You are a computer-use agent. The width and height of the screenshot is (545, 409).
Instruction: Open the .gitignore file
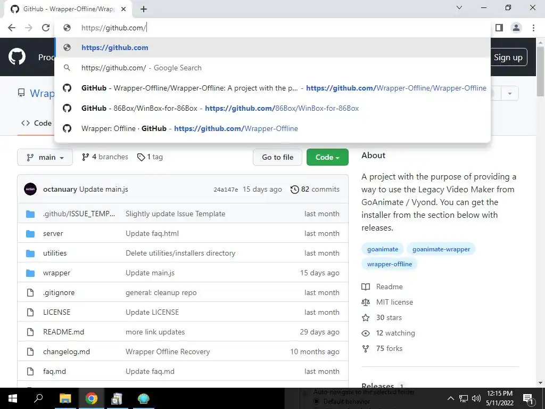click(x=59, y=292)
